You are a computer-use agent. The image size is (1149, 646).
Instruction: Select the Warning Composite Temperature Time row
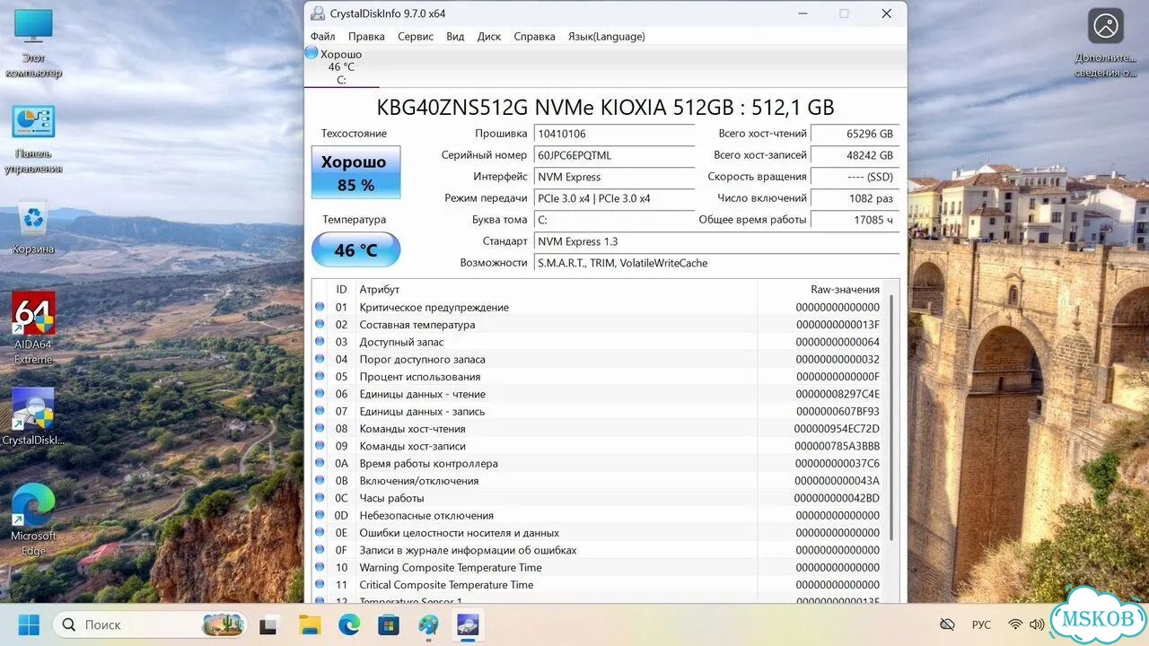[x=599, y=567]
